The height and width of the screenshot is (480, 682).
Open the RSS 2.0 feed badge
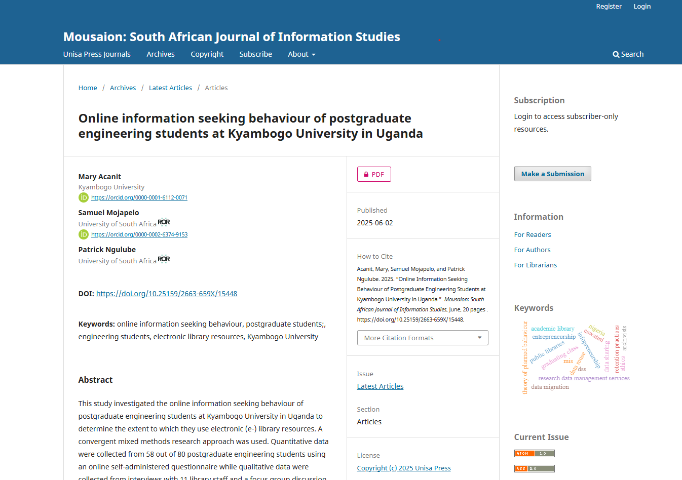point(534,469)
